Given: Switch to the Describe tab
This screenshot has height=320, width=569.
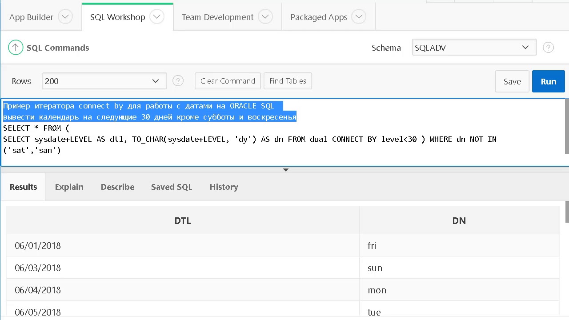Looking at the screenshot, I should (117, 187).
